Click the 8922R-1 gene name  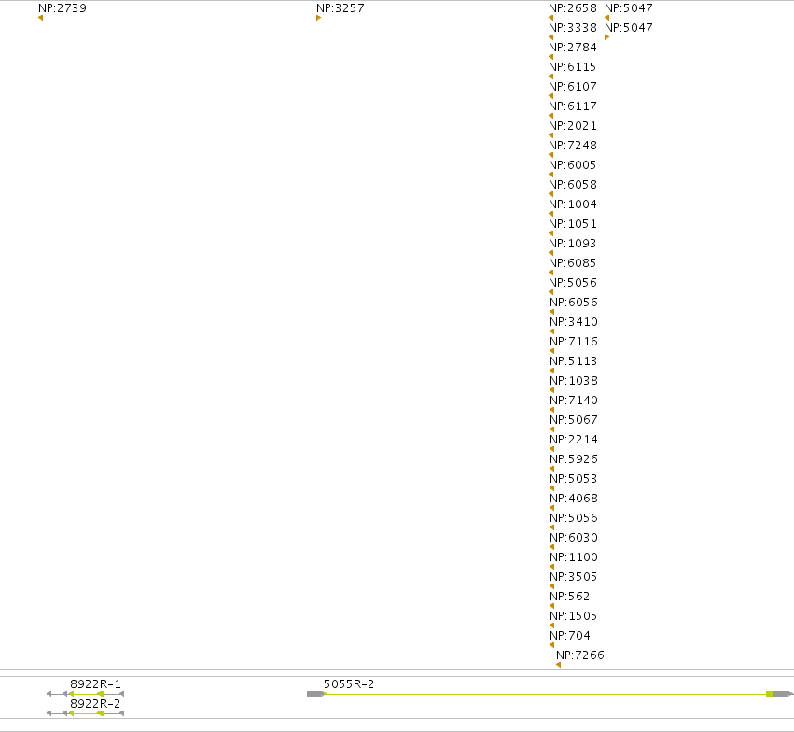coord(96,684)
